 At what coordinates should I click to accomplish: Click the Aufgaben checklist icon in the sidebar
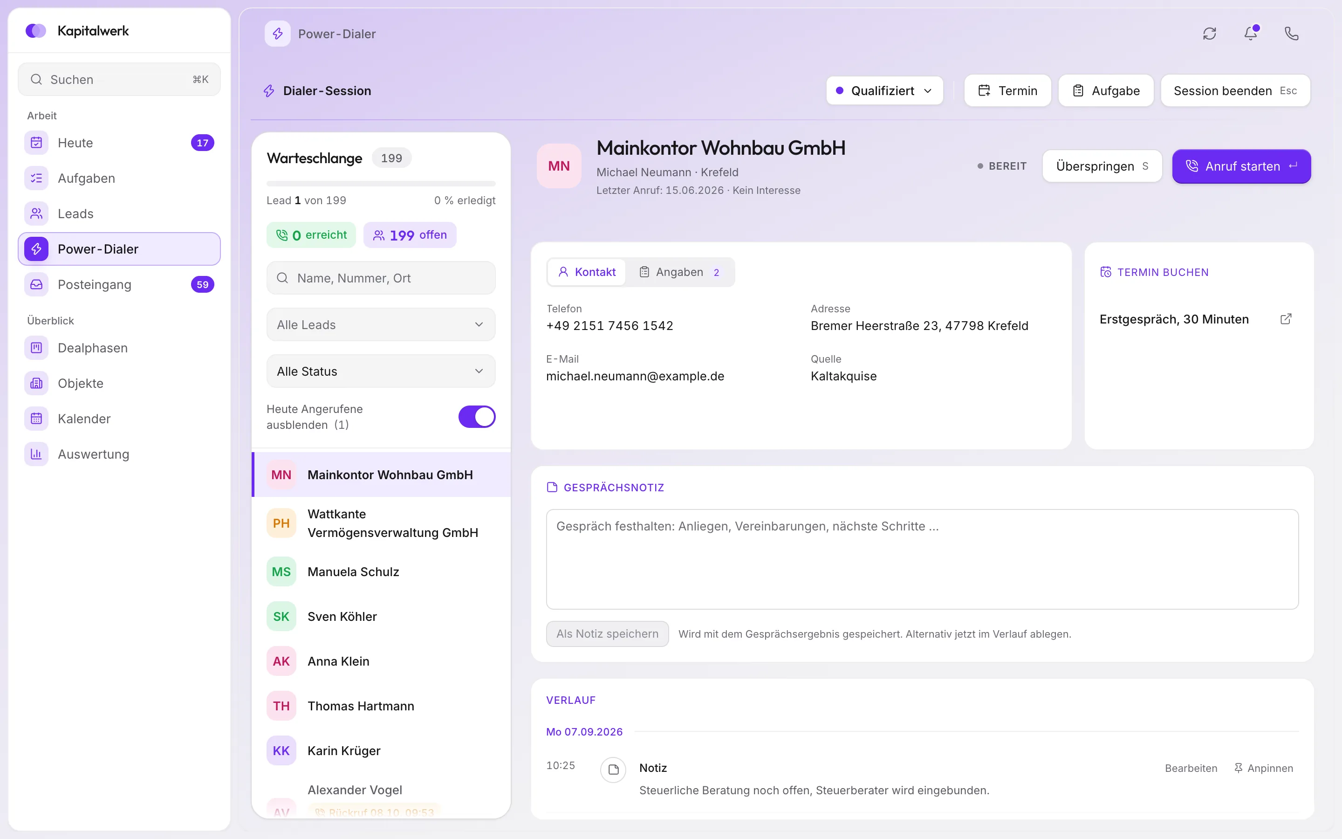tap(36, 178)
